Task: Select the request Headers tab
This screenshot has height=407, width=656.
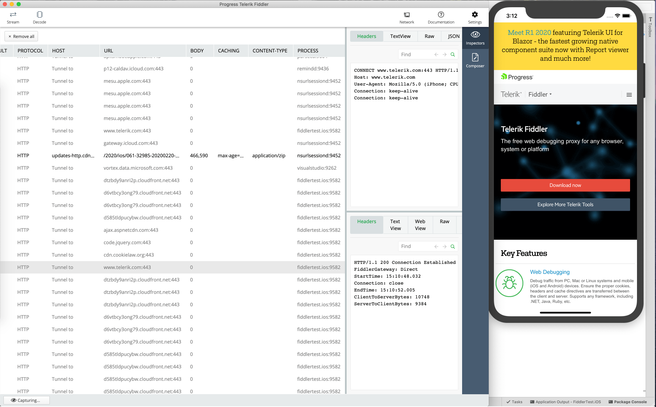Action: coord(366,36)
